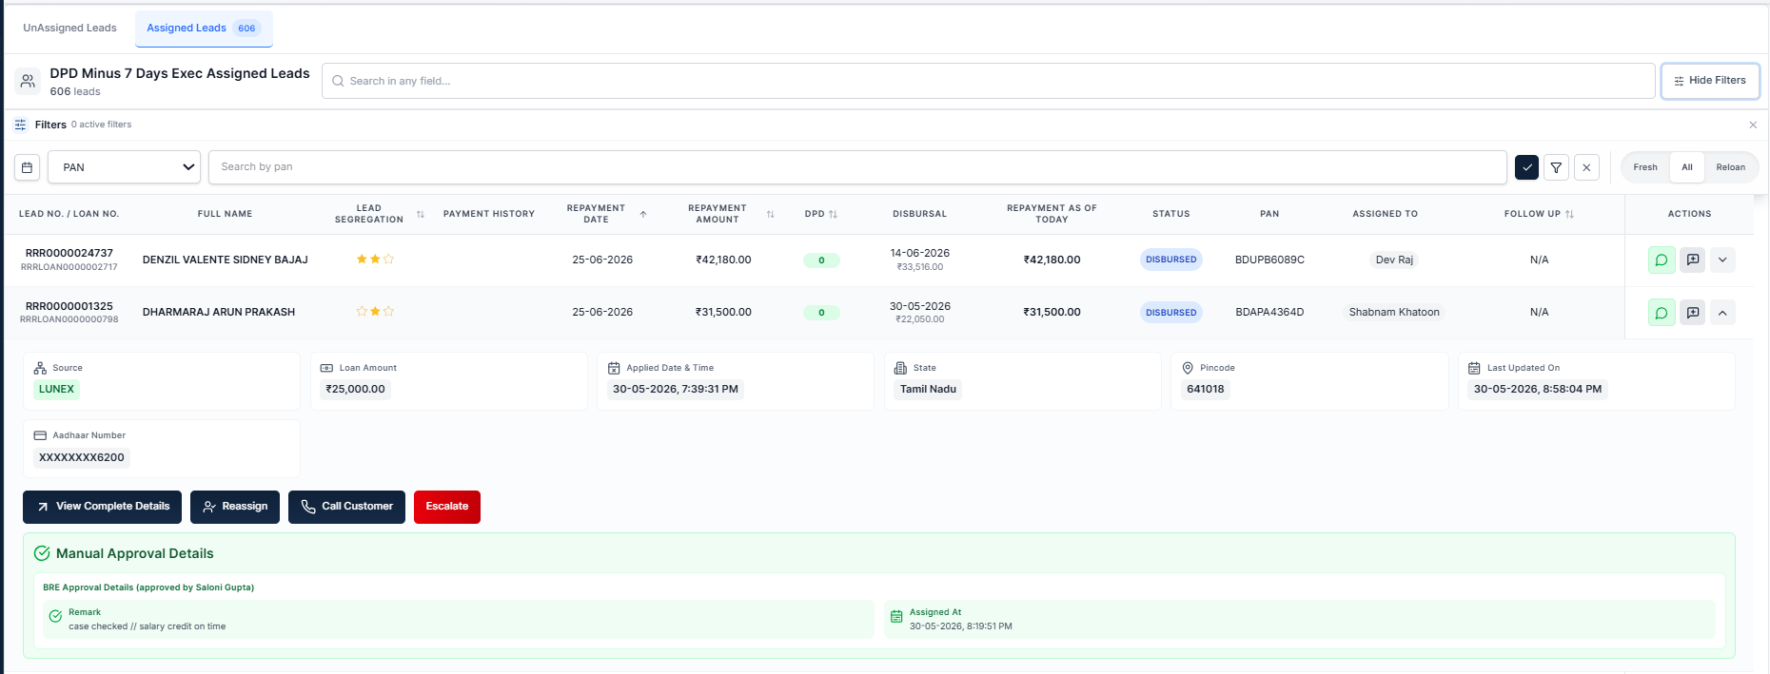Clear filters with the X icon button
This screenshot has width=1770, height=674.
pos(1586,167)
